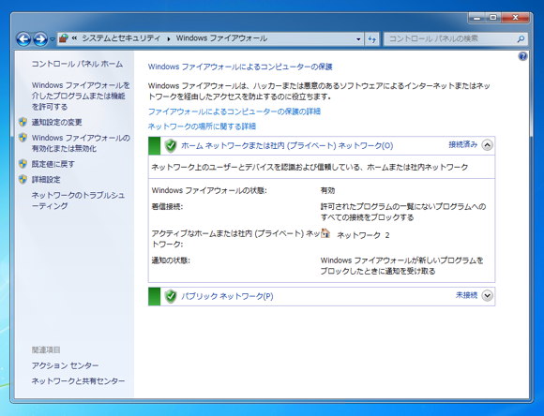Click the magnifier search icon

click(521, 38)
